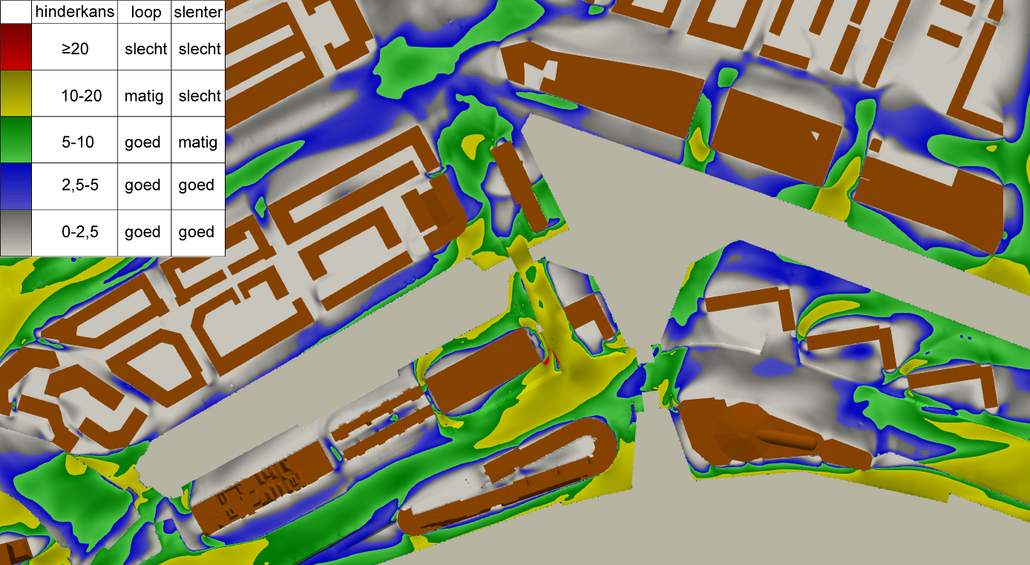Viewport: 1030px width, 565px height.
Task: Click the grey 0-2,5 legend color swatch
Action: pos(16,233)
